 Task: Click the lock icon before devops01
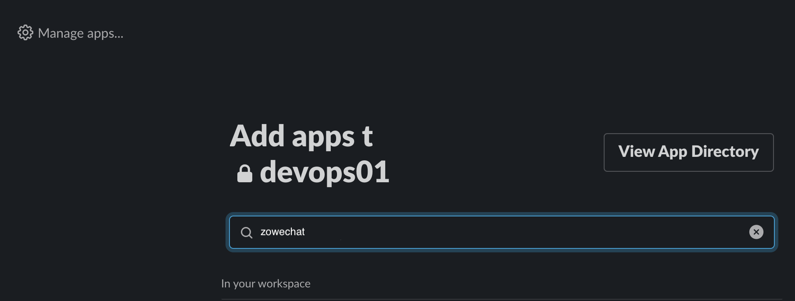tap(244, 173)
